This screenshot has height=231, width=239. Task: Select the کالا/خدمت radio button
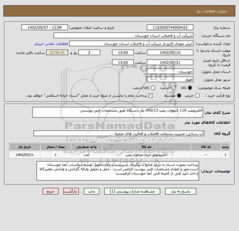click(x=153, y=88)
